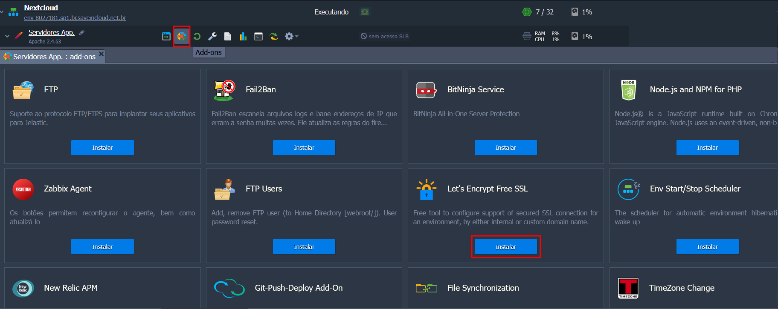
Task: Open the Nextcloud environment name link
Action: 41,8
